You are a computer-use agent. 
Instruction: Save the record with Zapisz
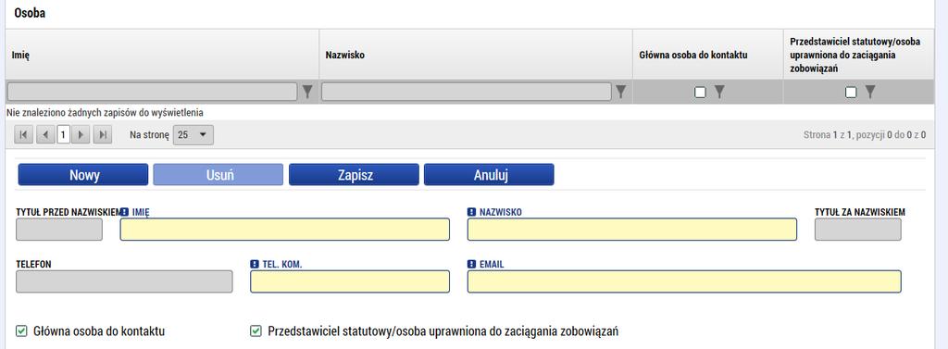tap(354, 175)
